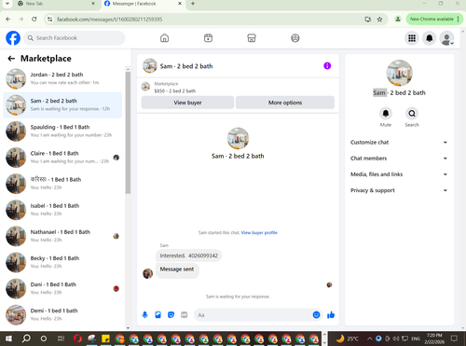Open the Sticky Notes taskbar icon
The height and width of the screenshot is (346, 466).
click(x=105, y=339)
